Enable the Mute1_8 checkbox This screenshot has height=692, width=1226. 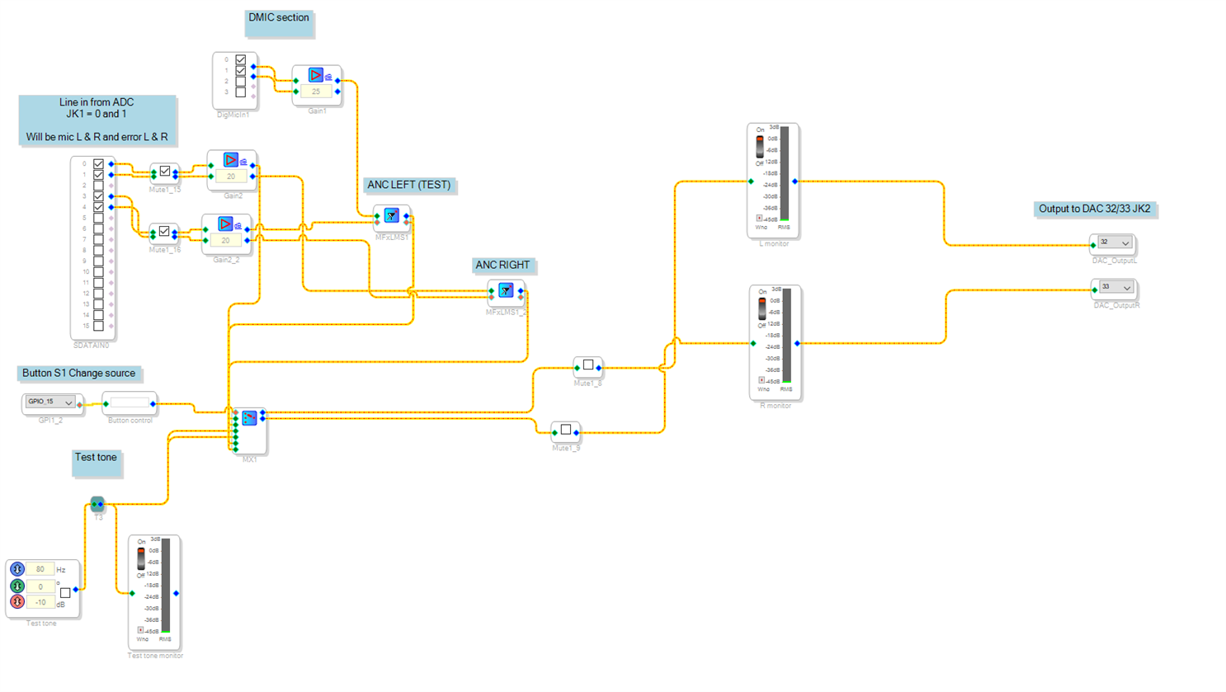[x=588, y=365]
